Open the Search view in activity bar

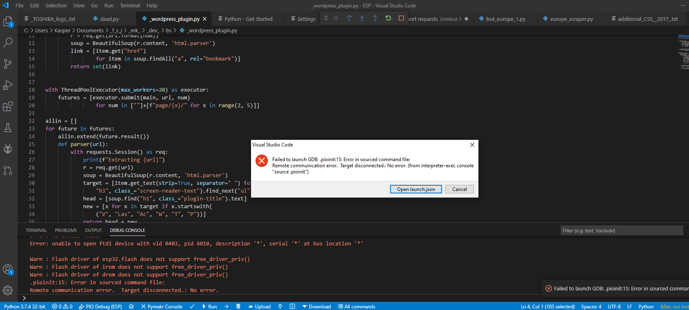[8, 42]
